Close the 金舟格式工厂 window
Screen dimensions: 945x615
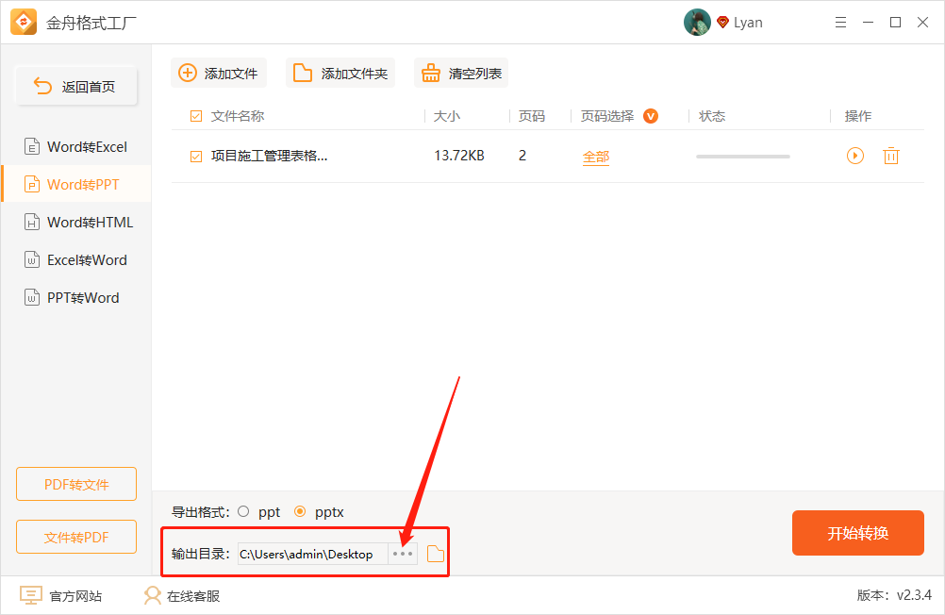(x=922, y=23)
